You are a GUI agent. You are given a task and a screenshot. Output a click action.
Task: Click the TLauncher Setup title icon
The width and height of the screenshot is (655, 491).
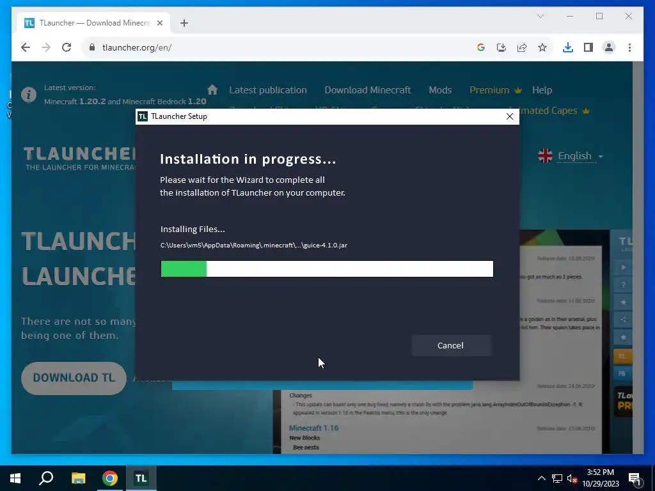click(143, 116)
